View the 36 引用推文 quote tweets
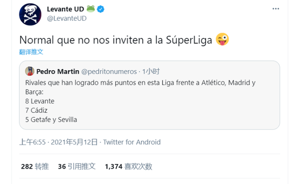Screen dimensions: 300x184 click(77, 166)
